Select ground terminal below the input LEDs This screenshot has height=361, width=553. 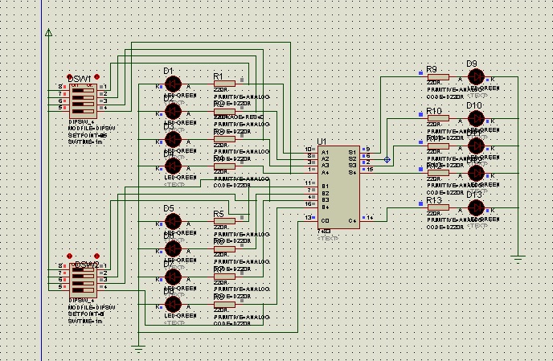138,349
